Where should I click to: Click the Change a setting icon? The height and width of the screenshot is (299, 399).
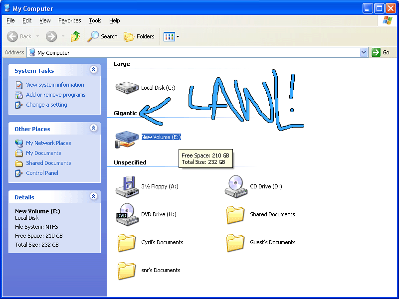tap(18, 105)
